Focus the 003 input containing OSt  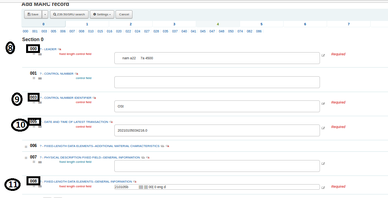tap(217, 106)
